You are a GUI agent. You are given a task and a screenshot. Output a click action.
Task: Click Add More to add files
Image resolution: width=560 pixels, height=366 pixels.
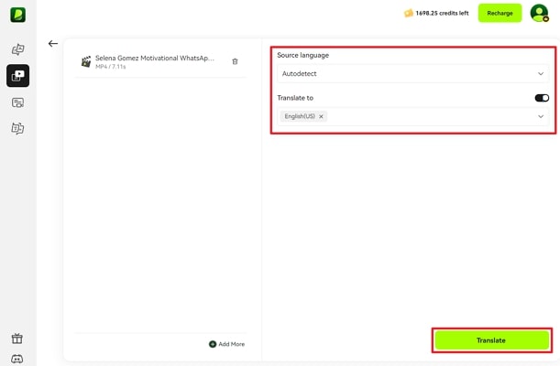pyautogui.click(x=227, y=344)
